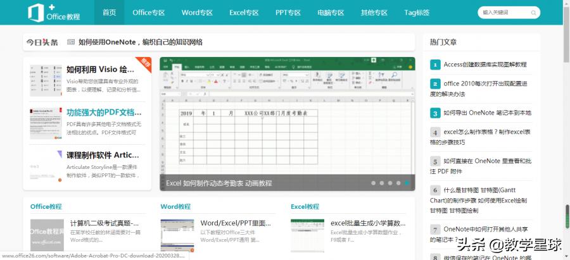This screenshot has width=570, height=260.
Task: Click the PDF Acrobat article thumbnail
Action: pos(46,123)
